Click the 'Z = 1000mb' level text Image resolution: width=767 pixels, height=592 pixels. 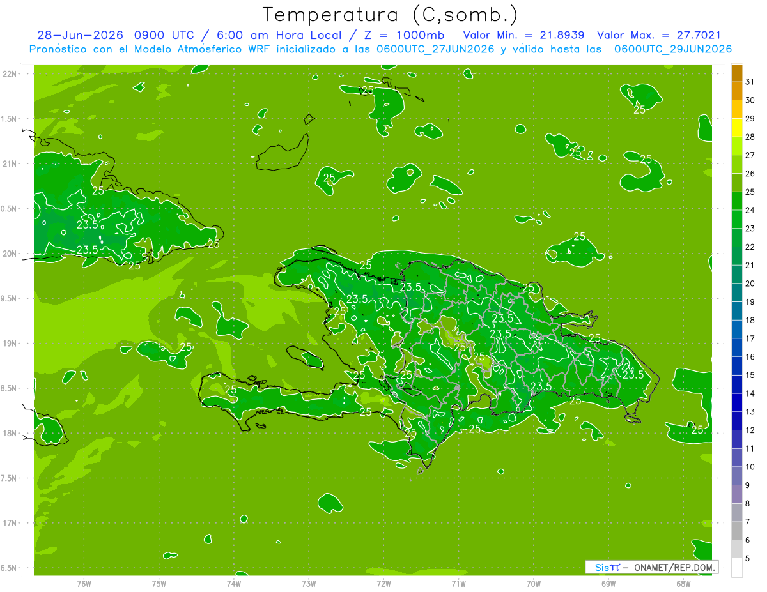pyautogui.click(x=403, y=35)
